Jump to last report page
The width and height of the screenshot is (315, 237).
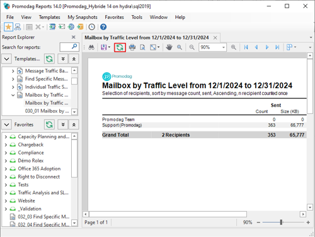(277, 47)
